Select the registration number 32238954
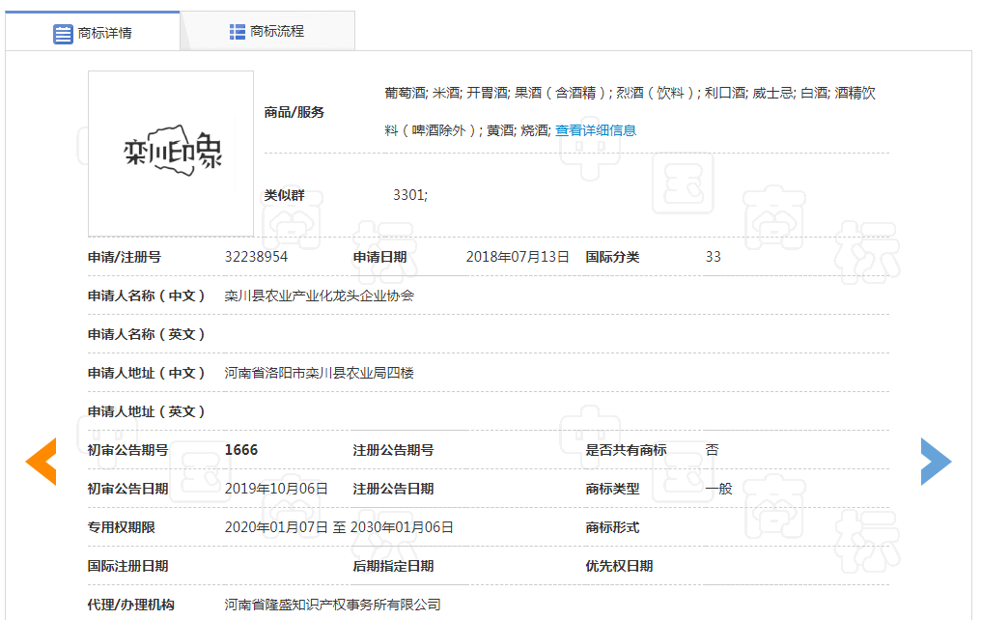The width and height of the screenshot is (981, 620). (x=256, y=257)
